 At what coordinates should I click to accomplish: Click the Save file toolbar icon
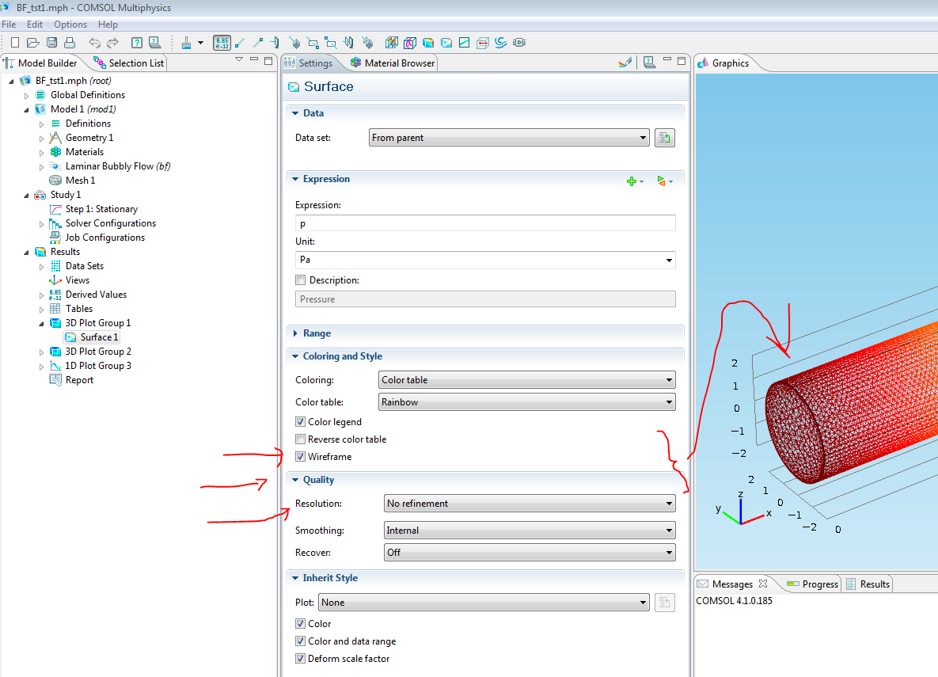(x=51, y=43)
